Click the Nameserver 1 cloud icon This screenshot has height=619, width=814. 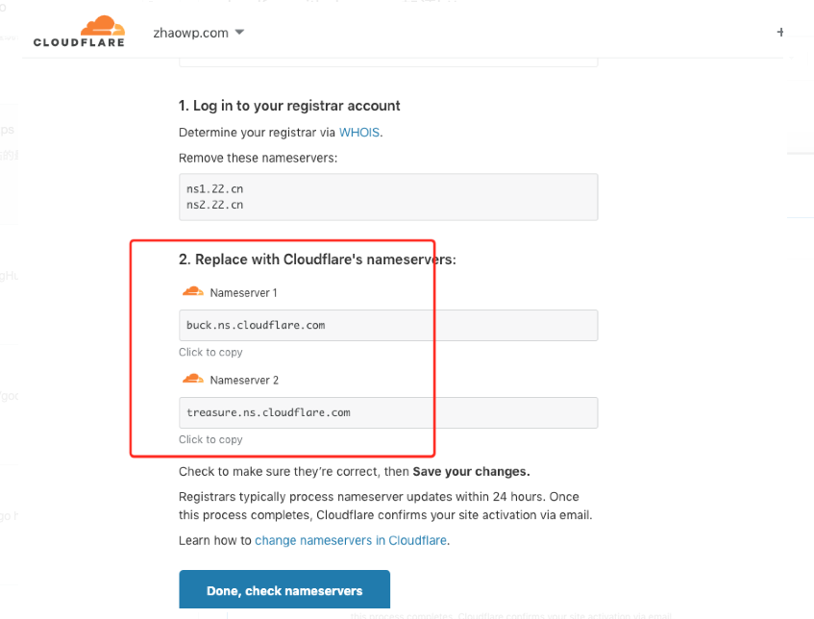pos(192,292)
